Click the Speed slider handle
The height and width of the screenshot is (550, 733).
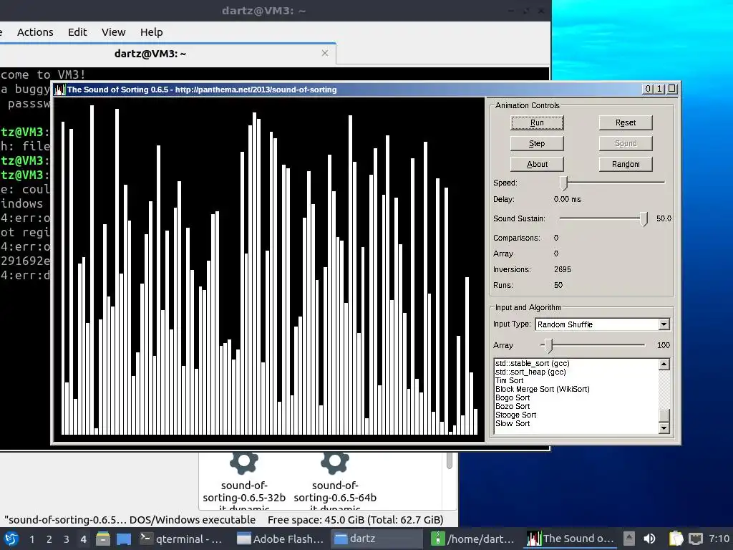coord(564,183)
